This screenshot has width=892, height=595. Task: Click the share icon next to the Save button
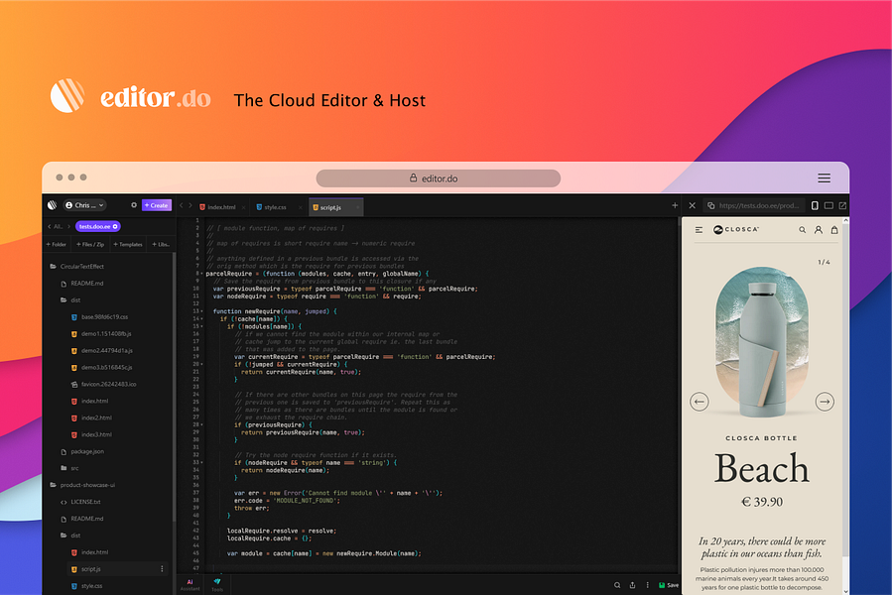tap(632, 585)
